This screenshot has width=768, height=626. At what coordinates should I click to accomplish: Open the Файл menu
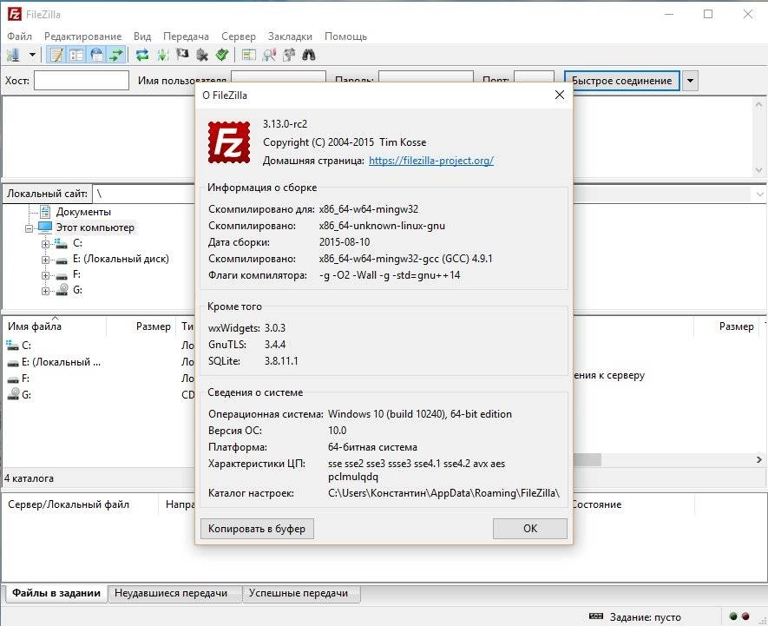(x=20, y=36)
